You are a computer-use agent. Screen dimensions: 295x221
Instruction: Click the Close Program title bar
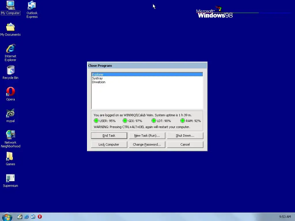[147, 66]
